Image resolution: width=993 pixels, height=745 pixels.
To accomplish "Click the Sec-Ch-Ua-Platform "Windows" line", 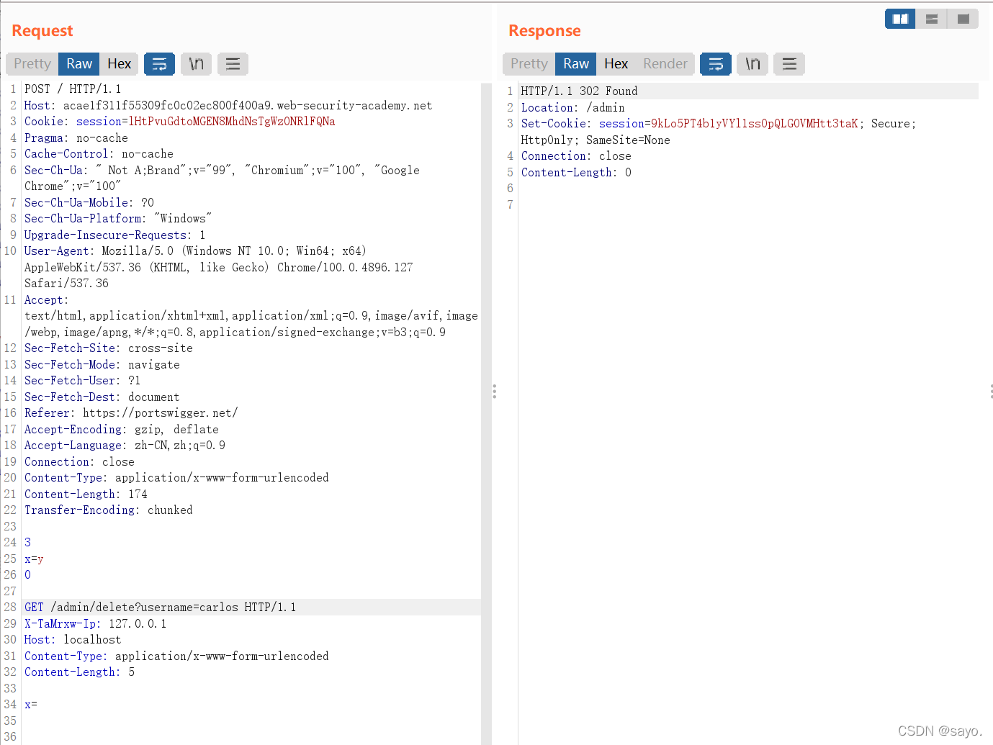I will pyautogui.click(x=118, y=219).
